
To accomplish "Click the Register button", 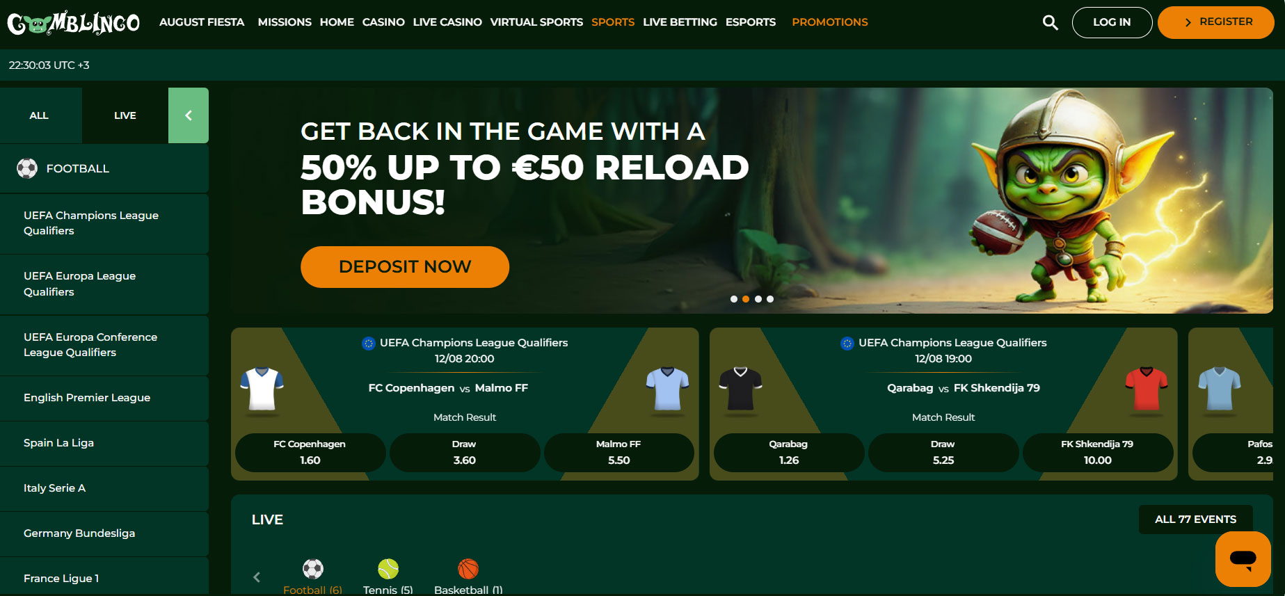I will point(1216,22).
